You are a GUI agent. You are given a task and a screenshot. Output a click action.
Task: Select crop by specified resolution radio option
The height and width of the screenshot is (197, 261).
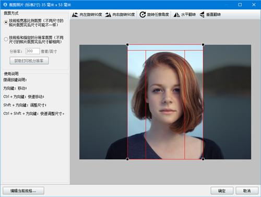tap(6, 39)
